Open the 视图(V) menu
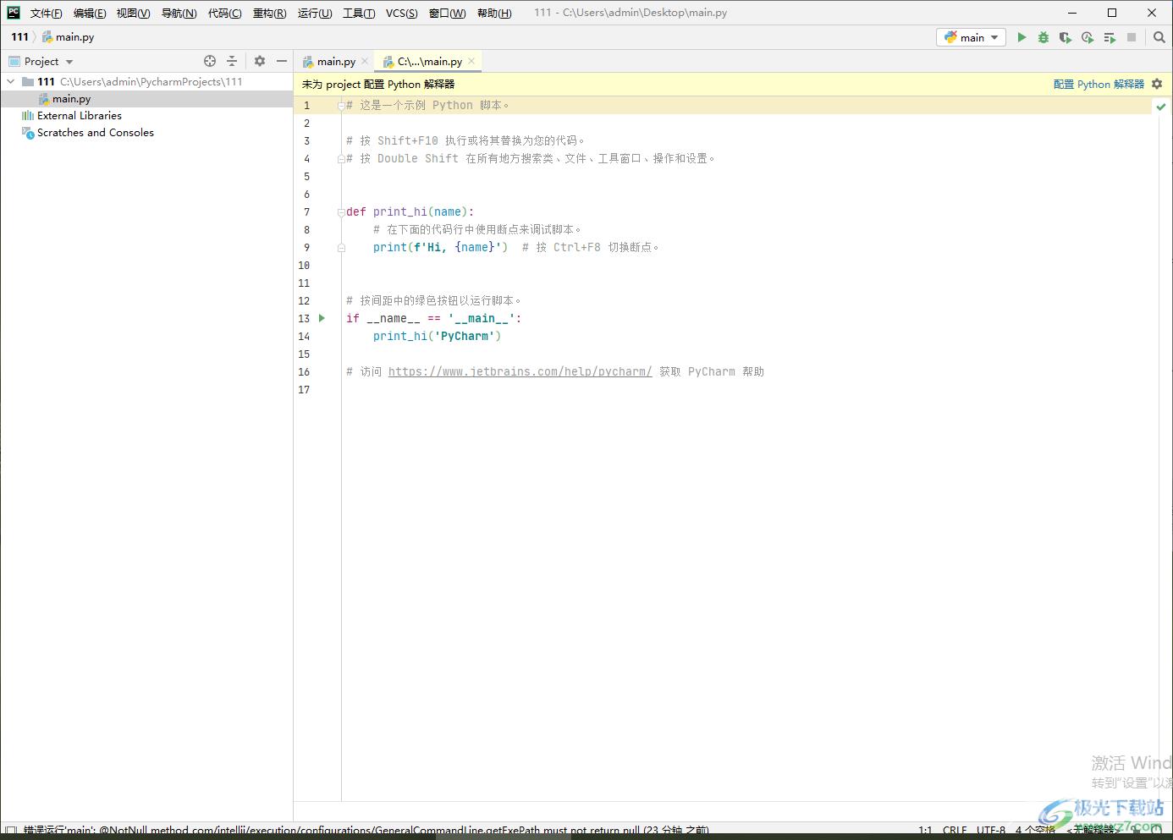Screen dimensions: 1173x840 coord(133,13)
